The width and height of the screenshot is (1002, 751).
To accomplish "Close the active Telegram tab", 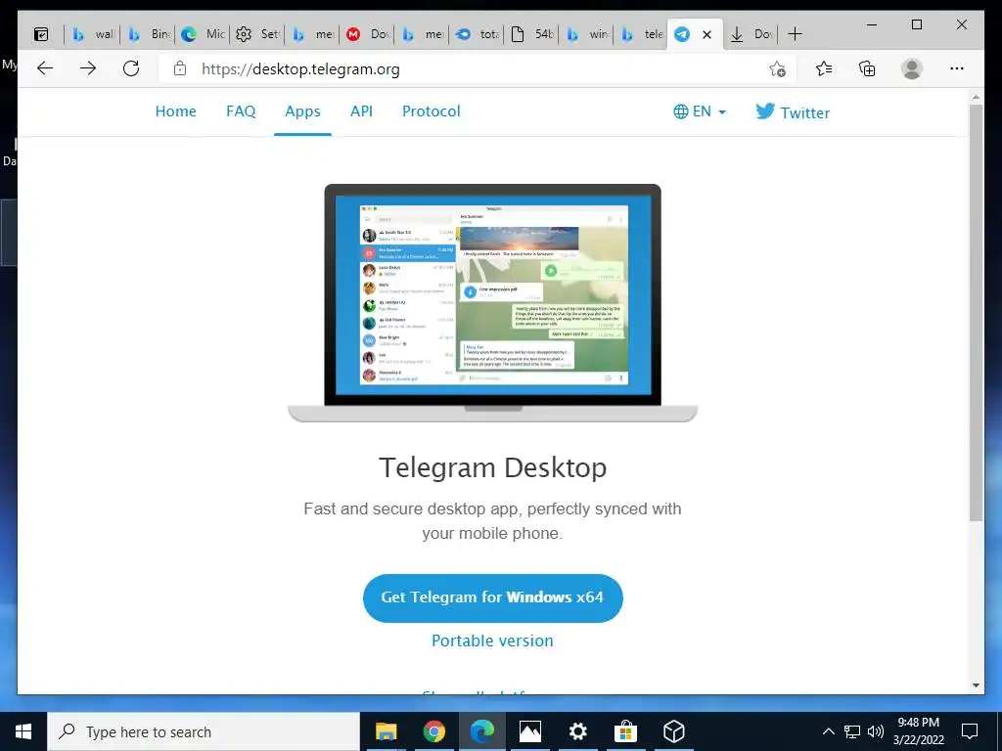I will tap(706, 34).
